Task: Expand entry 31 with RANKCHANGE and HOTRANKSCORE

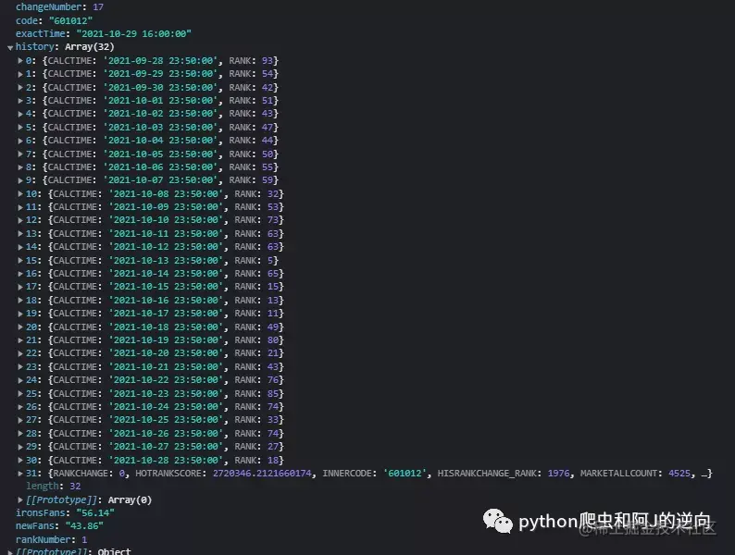Action: click(x=20, y=474)
